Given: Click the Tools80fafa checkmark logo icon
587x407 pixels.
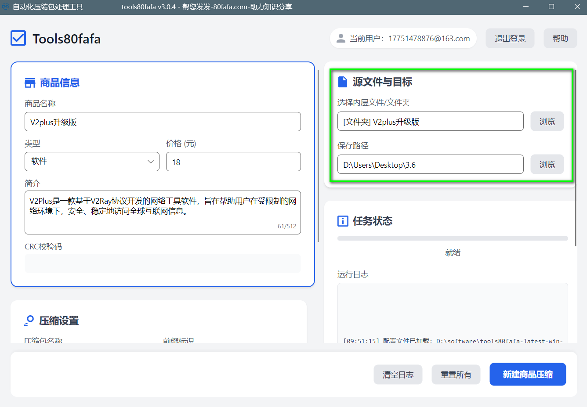Looking at the screenshot, I should 18,39.
